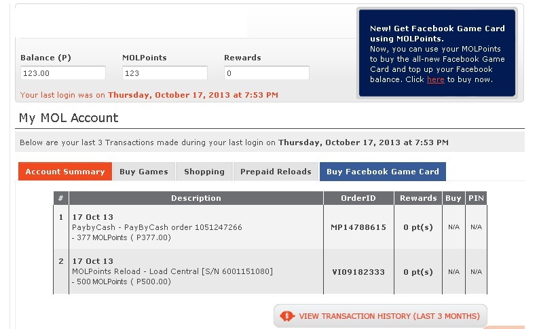556x329 pixels.
Task: Open the Account Summary tab
Action: [64, 172]
